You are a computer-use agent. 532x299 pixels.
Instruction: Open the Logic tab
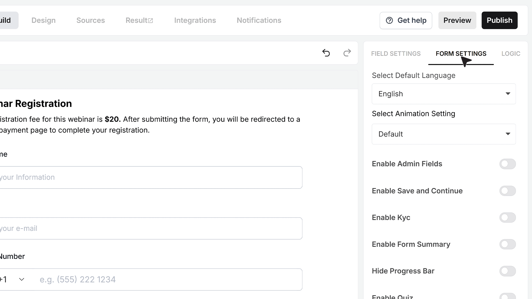point(511,54)
